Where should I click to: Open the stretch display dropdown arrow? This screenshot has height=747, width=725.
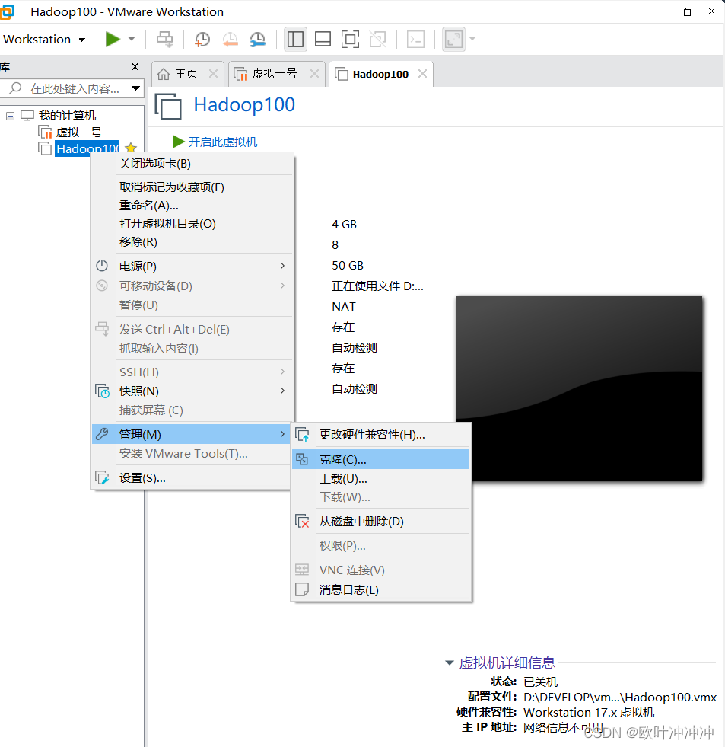(472, 39)
